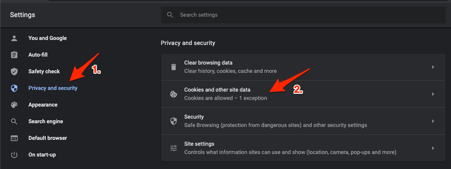Click the Appearance palette icon
Image resolution: width=451 pixels, height=169 pixels.
[x=14, y=104]
